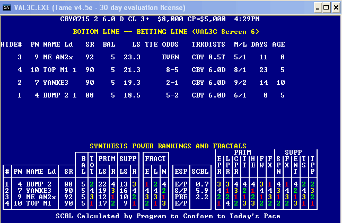Click the DAYS column header
This screenshot has height=223, width=342.
[x=259, y=44]
